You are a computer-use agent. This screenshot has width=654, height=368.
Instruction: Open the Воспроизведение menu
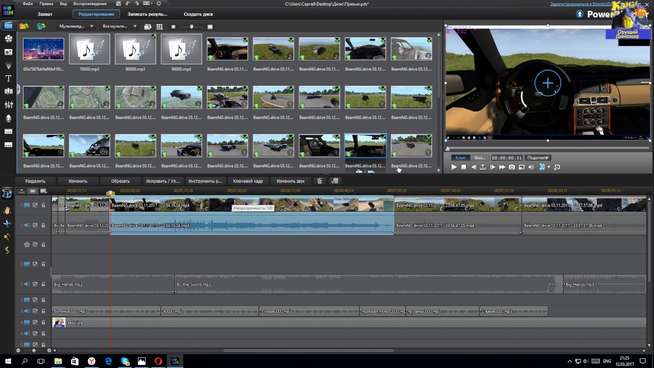coord(89,4)
